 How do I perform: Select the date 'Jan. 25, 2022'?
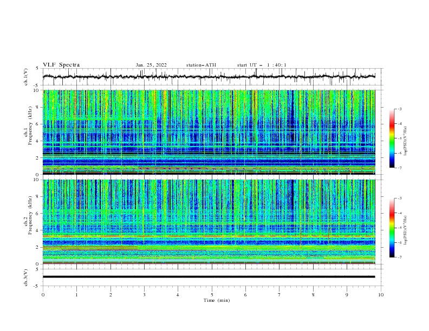(151, 65)
